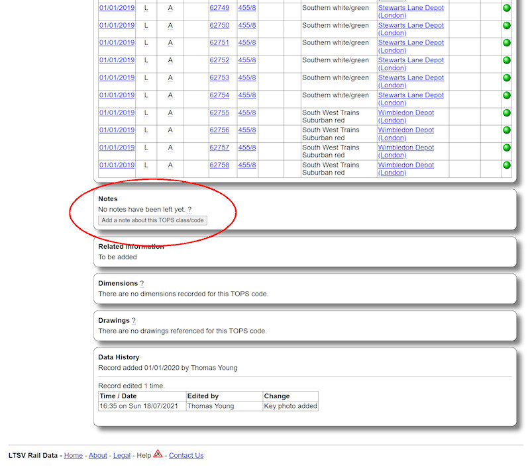Click the red warning triangle next to Help
The width and height of the screenshot is (530, 467).
(158, 454)
